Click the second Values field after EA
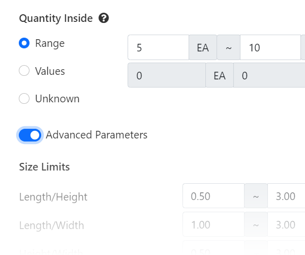 269,76
